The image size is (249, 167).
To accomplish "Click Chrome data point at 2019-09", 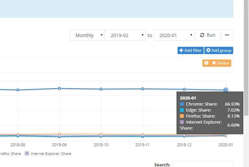I will point(59,88).
